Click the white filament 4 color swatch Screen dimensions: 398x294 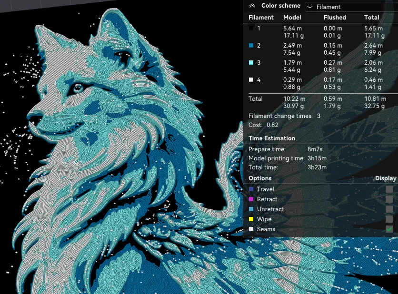coord(251,79)
